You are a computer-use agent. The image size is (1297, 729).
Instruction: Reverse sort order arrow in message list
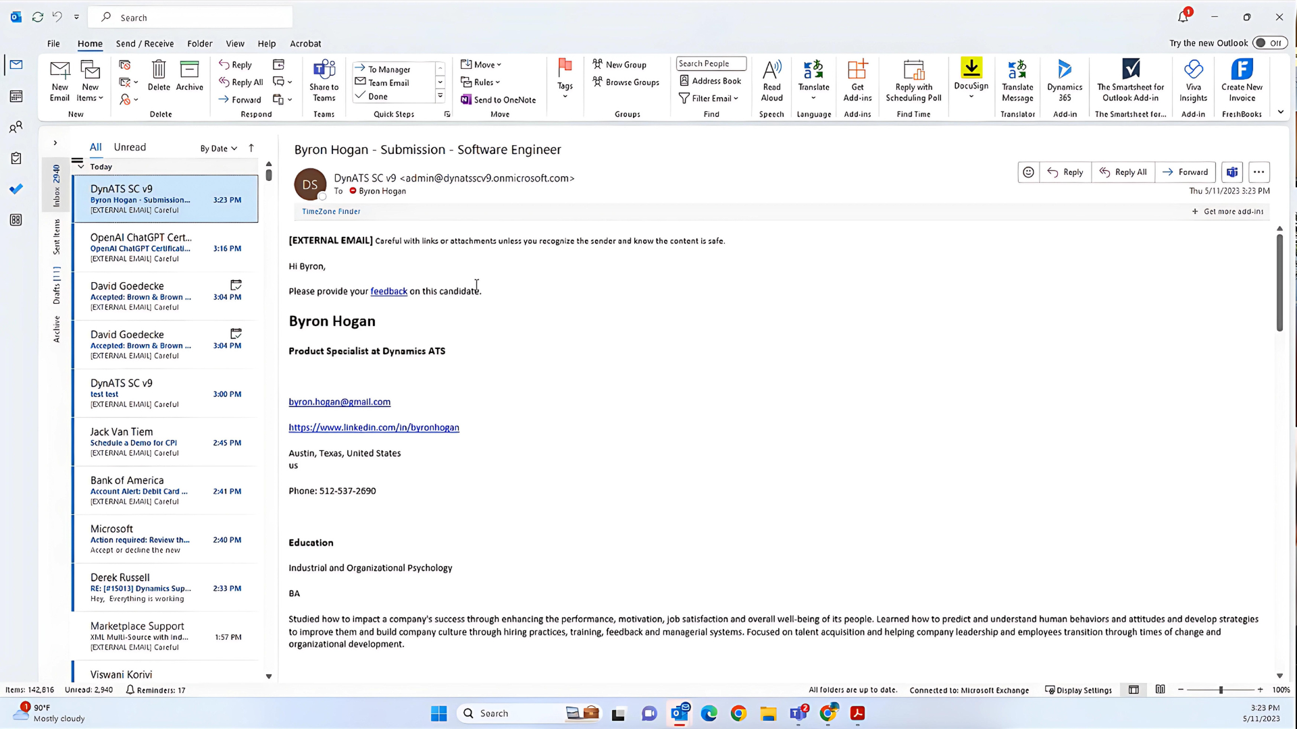click(251, 148)
